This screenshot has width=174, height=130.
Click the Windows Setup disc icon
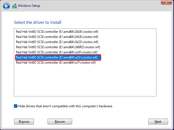pos(14,6)
